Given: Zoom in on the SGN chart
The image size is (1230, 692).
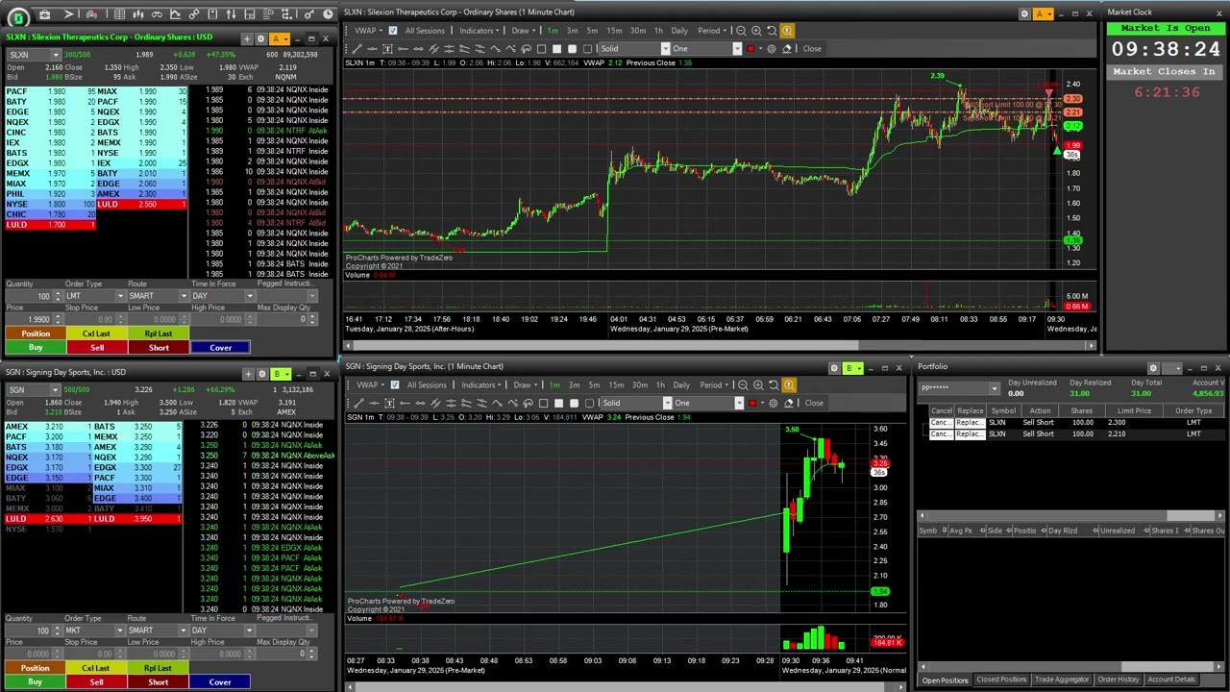Looking at the screenshot, I should click(758, 385).
